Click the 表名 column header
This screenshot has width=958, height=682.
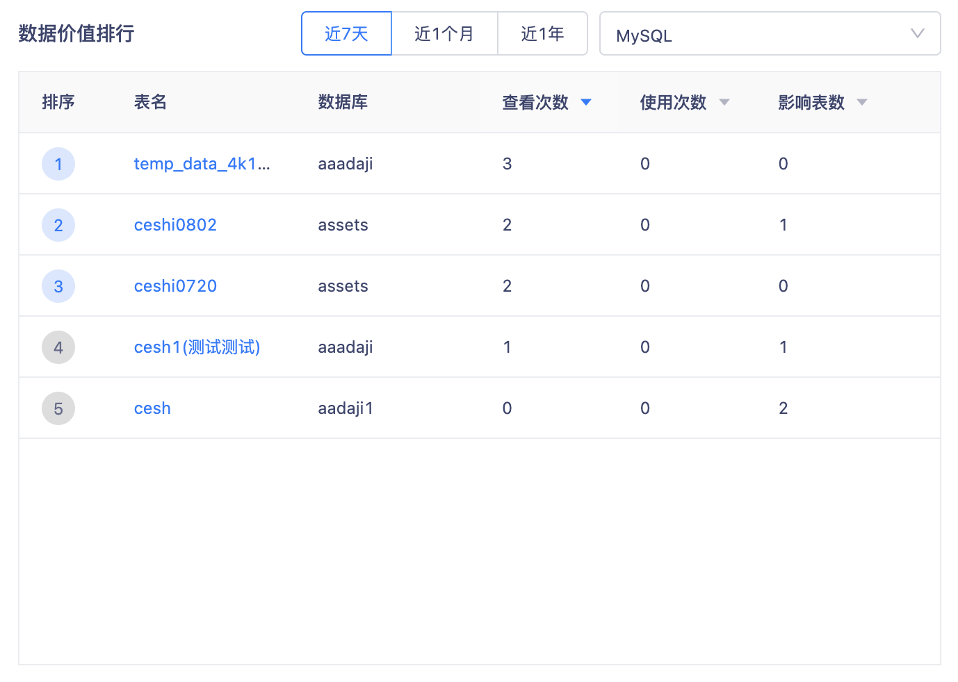point(150,102)
